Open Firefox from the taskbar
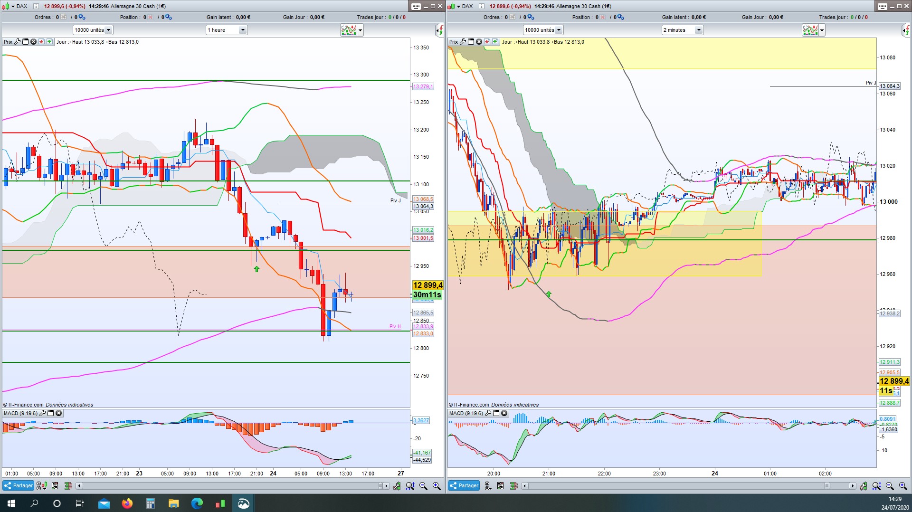The image size is (912, 512). point(127,503)
